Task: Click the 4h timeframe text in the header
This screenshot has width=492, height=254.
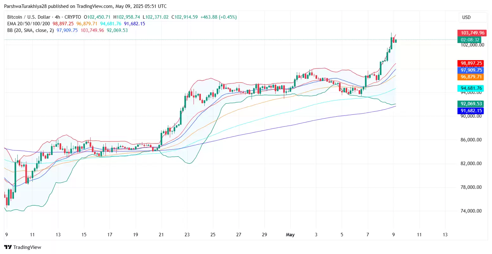Action: pos(57,17)
